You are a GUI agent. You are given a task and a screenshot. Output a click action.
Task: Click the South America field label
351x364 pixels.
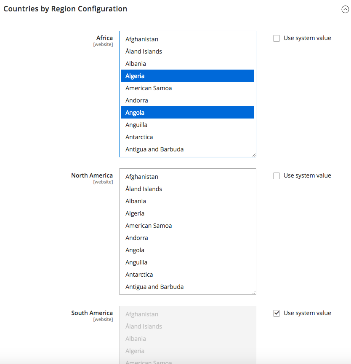pyautogui.click(x=92, y=313)
